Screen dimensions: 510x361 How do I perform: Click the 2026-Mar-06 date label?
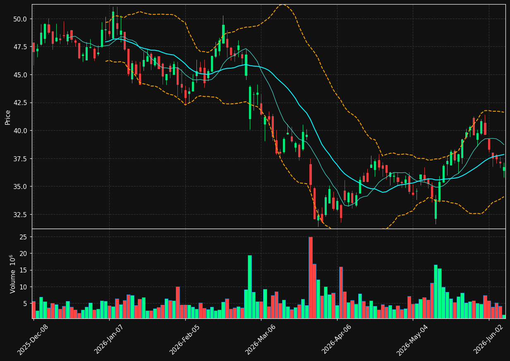click(261, 339)
